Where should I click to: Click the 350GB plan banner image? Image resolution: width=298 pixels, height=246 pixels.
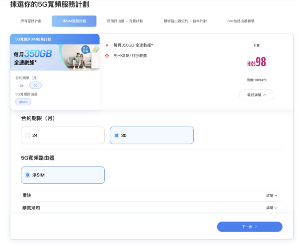tap(55, 58)
